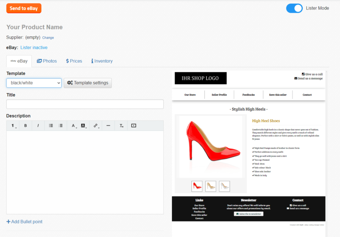Viewport: 340px width, 237px height.
Task: Insert a video into the description
Action: [133, 125]
